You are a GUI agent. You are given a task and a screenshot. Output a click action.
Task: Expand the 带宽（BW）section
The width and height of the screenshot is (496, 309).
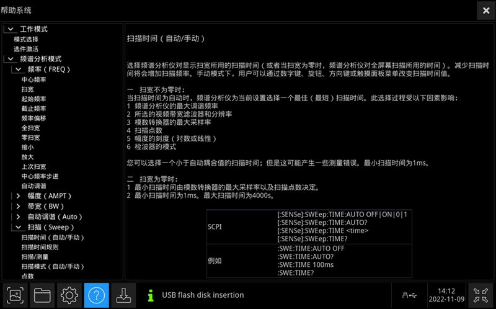click(18, 207)
